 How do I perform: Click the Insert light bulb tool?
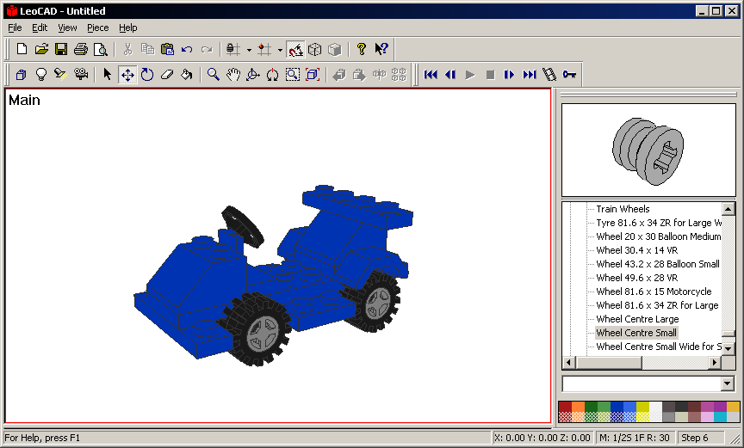(x=40, y=75)
